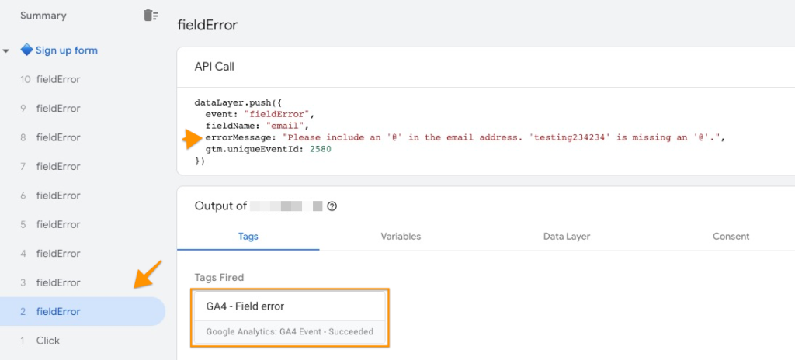Image resolution: width=795 pixels, height=360 pixels.
Task: Open the Summary view
Action: coord(43,16)
